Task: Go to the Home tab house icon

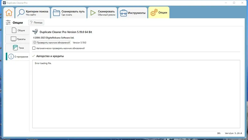Action: tap(9, 13)
